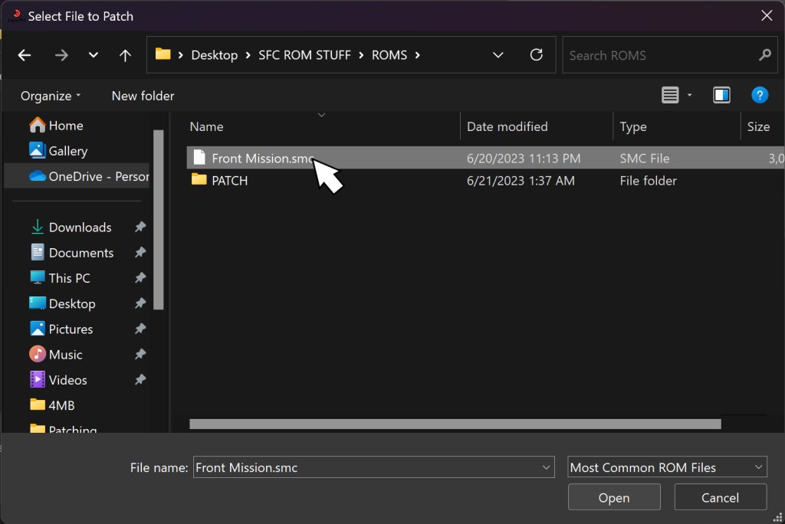Change view layout icon
785x524 pixels.
click(670, 95)
